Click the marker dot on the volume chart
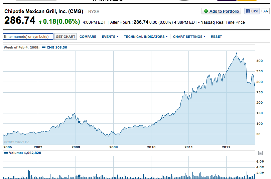The height and width of the screenshot is (179, 271). (79, 176)
